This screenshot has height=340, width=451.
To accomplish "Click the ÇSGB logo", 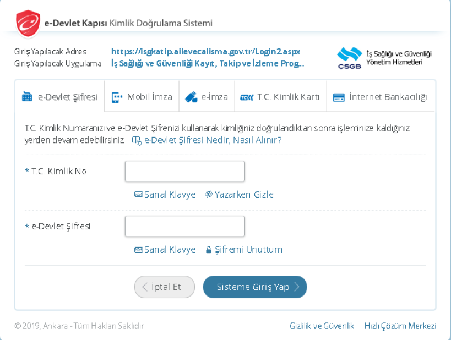I will 350,58.
